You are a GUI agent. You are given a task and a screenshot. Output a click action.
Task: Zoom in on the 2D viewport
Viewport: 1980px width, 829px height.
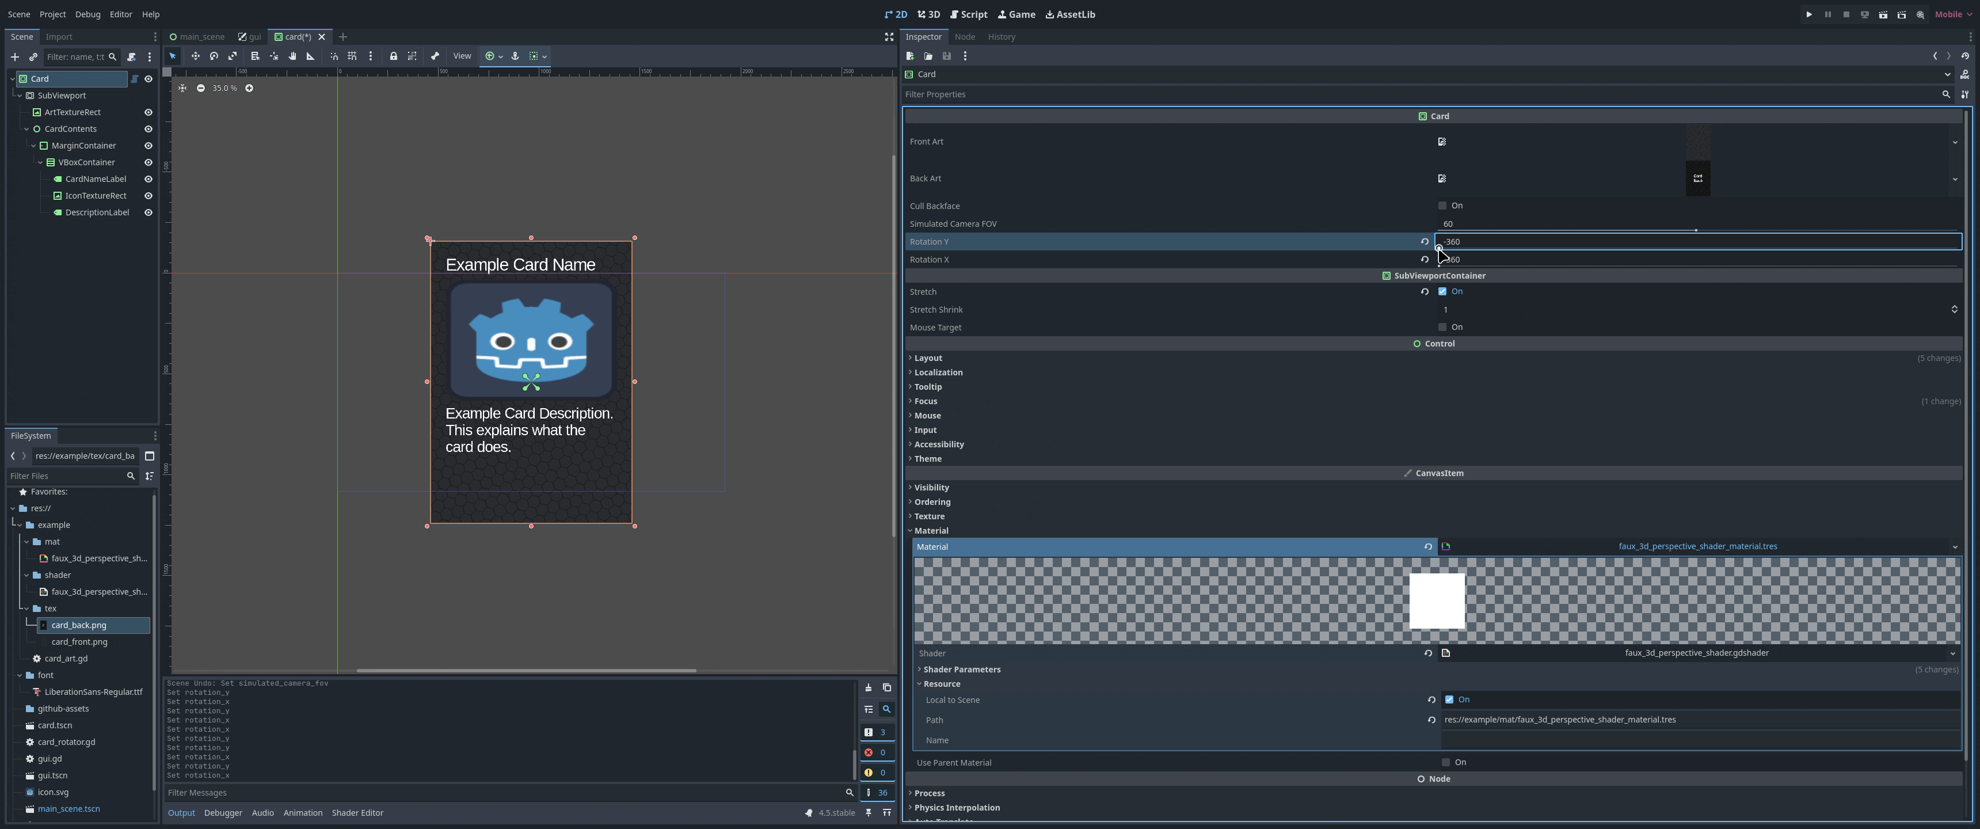tap(249, 89)
